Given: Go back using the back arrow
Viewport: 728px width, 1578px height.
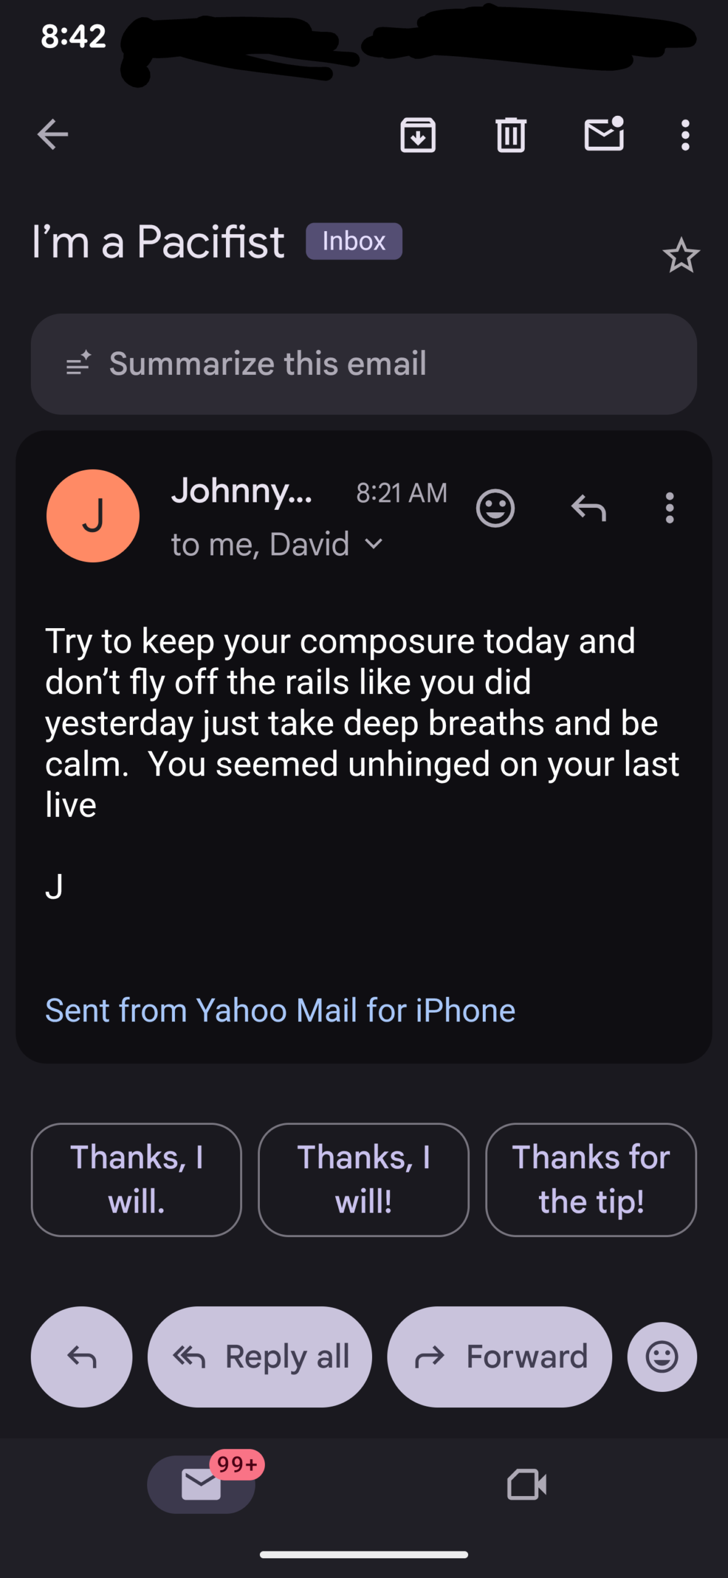Looking at the screenshot, I should point(52,134).
